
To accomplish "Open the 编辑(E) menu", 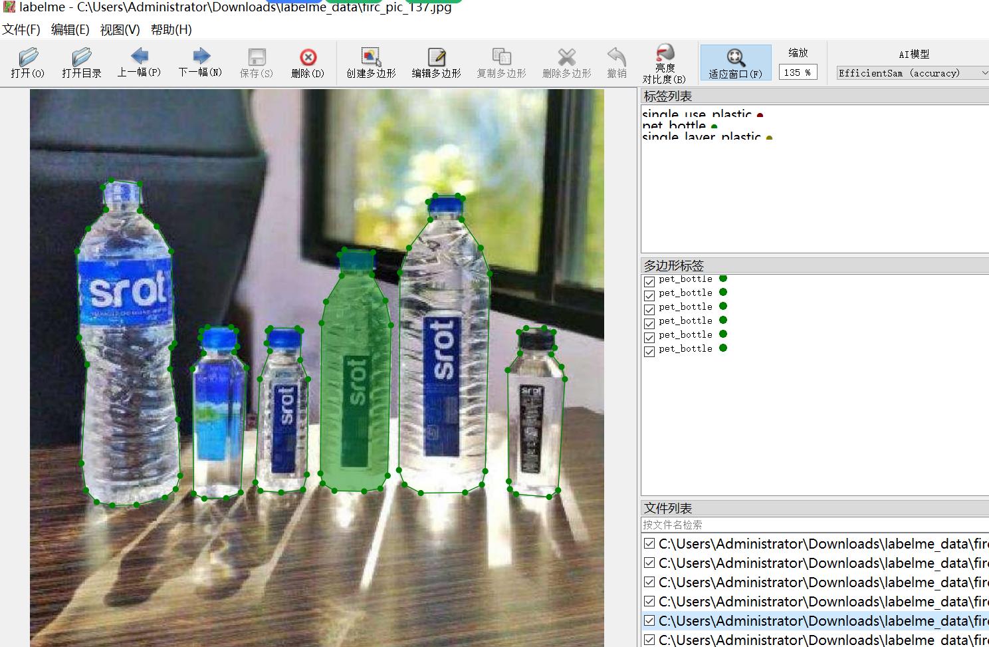I will click(70, 30).
